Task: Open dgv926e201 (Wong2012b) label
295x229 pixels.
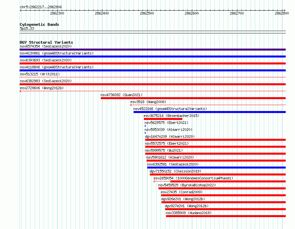Action: (183, 199)
